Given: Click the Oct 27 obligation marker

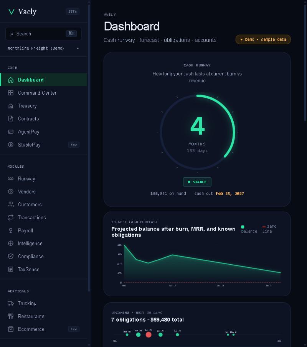Looking at the screenshot, I should tap(177, 335).
